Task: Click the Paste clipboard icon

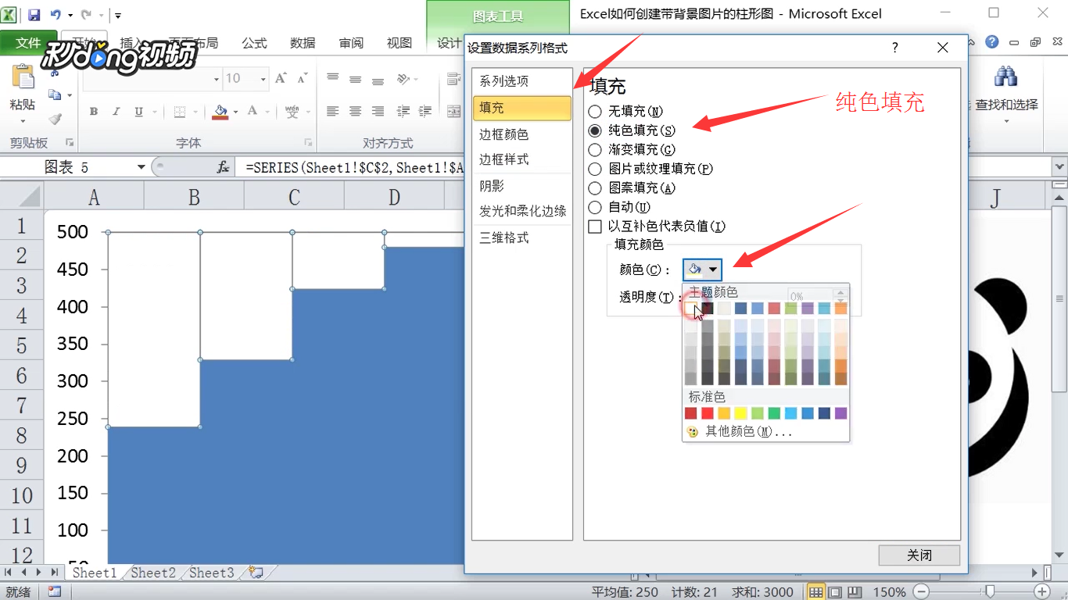Action: tap(23, 78)
